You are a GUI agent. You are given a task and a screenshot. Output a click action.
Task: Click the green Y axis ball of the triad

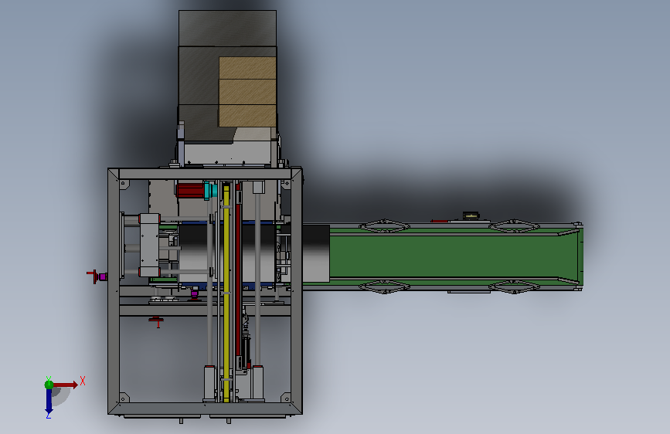[49, 385]
